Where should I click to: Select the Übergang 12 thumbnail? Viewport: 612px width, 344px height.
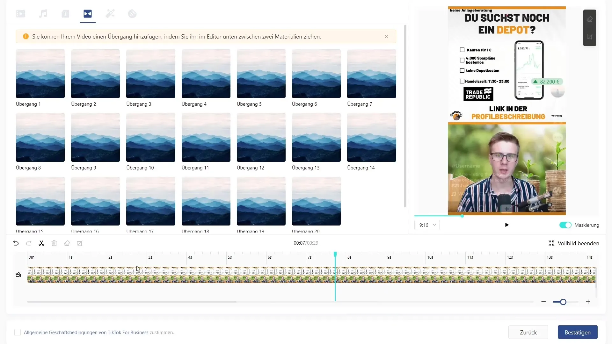(261, 137)
